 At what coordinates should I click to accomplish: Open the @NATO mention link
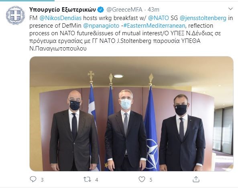[158, 18]
